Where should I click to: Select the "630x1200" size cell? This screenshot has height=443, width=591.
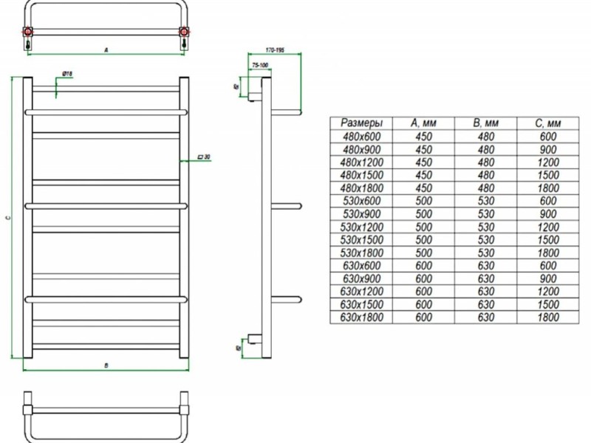(x=361, y=291)
